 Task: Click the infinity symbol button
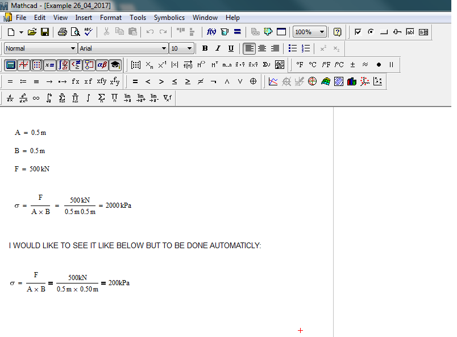coord(36,98)
